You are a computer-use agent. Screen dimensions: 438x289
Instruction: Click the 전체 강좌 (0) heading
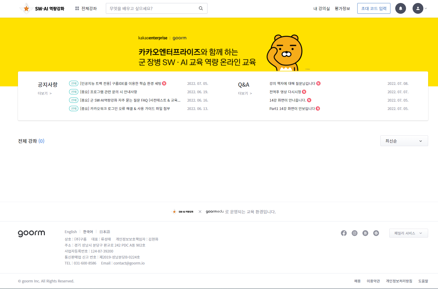click(x=31, y=141)
